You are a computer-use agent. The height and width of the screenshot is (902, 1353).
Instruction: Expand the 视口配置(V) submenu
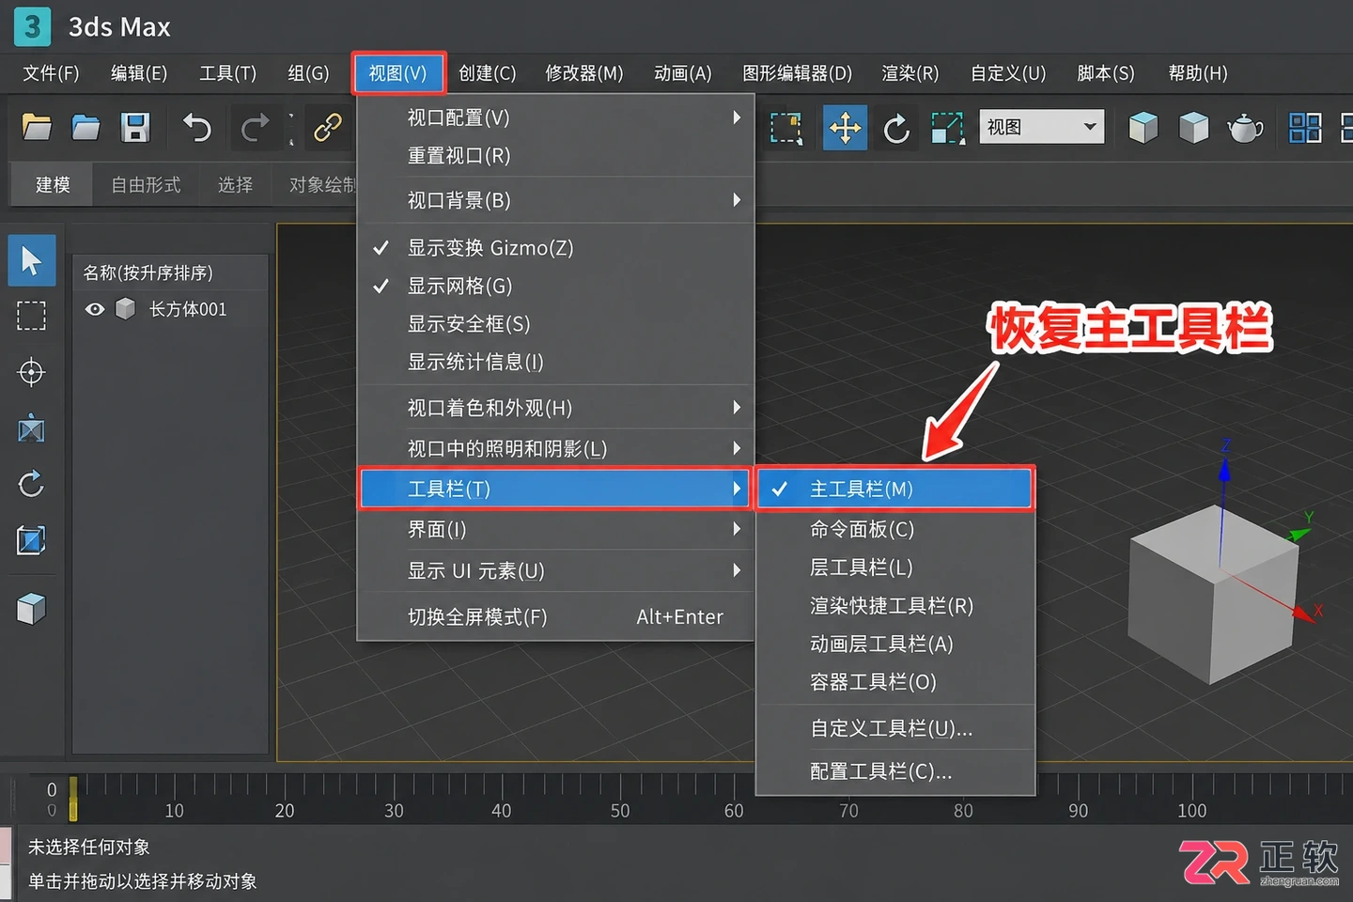[556, 117]
